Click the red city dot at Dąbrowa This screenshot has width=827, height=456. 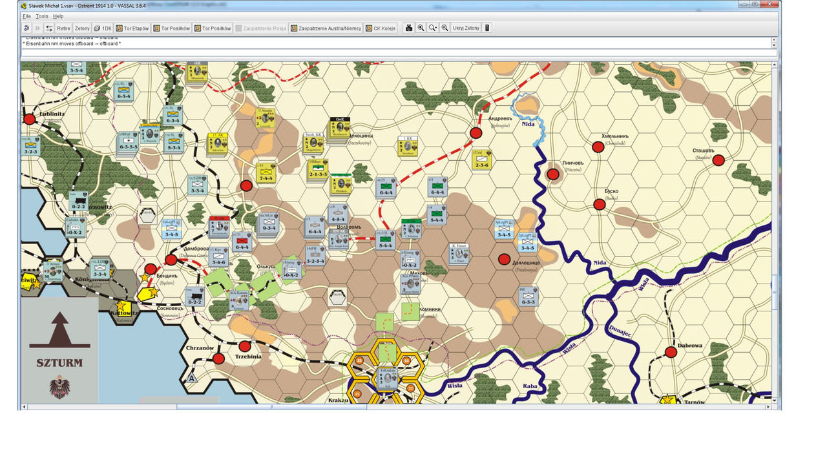coord(671,352)
